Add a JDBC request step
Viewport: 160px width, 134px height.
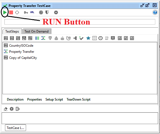tap(30, 38)
